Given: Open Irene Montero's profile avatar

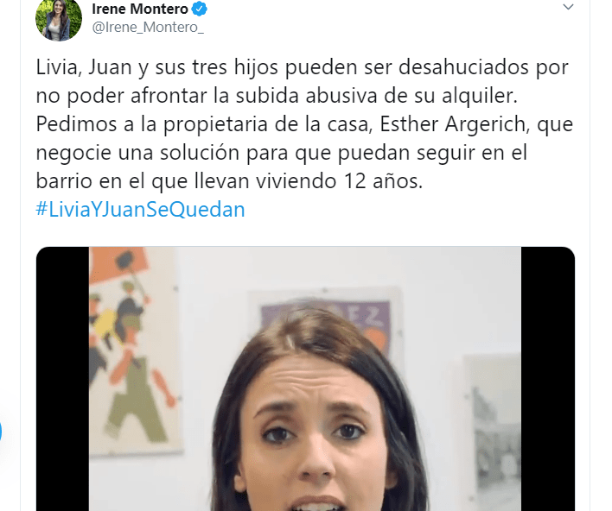Looking at the screenshot, I should coord(59,18).
